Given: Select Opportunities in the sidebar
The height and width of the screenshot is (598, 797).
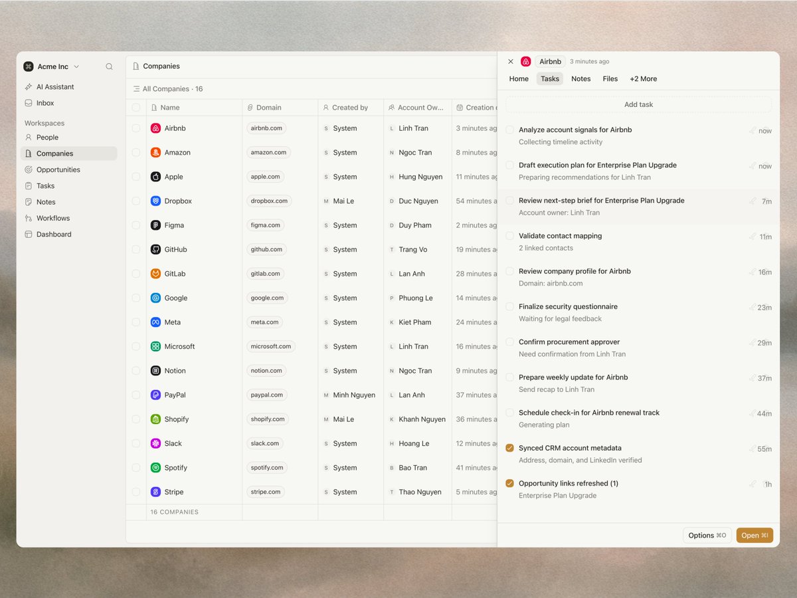Looking at the screenshot, I should coord(68,169).
